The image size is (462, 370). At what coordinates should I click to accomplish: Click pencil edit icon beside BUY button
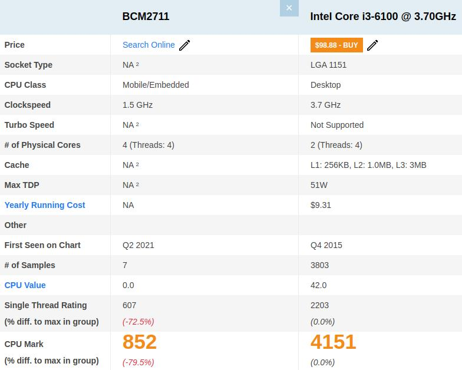(372, 45)
